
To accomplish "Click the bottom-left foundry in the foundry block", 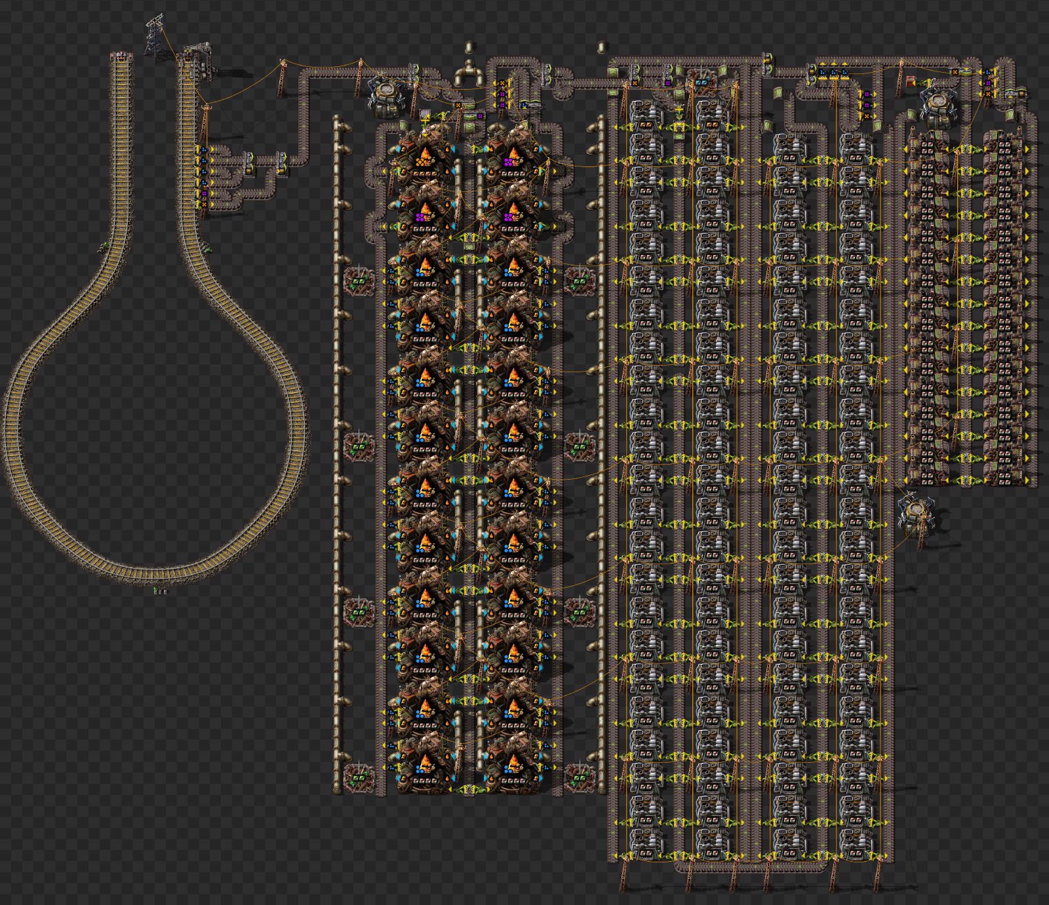I will (425, 764).
